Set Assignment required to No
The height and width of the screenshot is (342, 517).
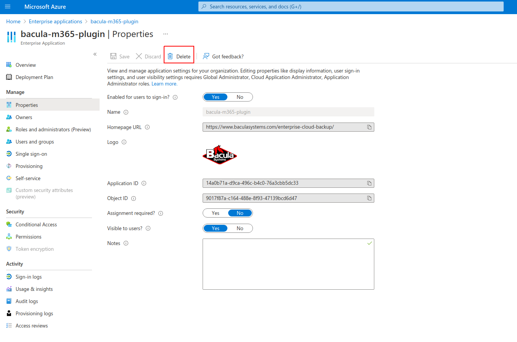coord(240,213)
